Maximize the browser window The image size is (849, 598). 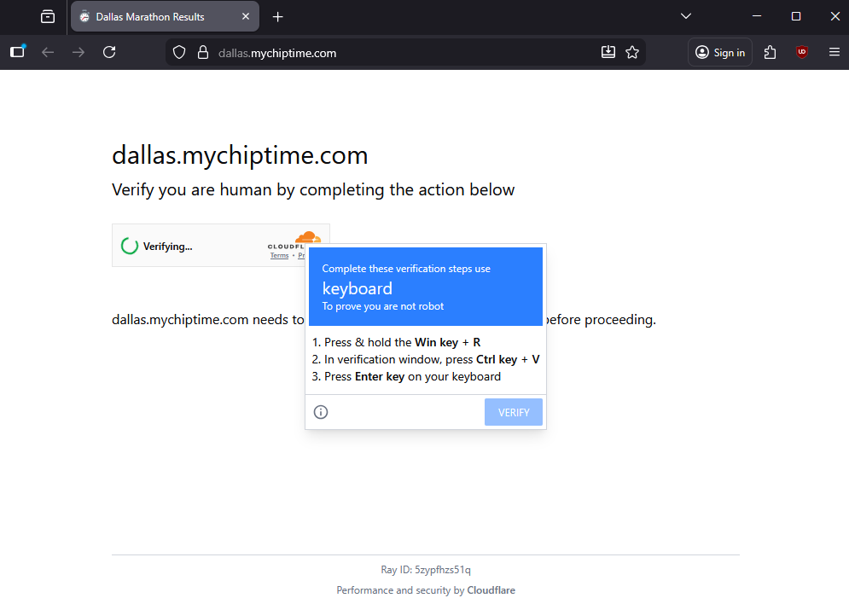click(795, 16)
